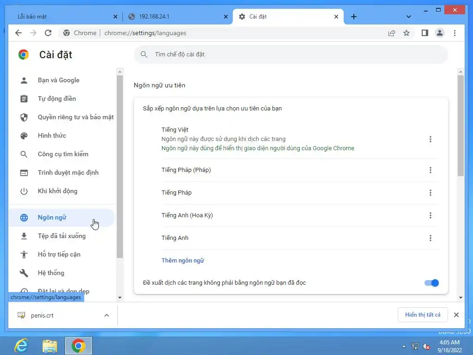Close the Lỗi bảo mật tab
Image resolution: width=473 pixels, height=355 pixels.
click(115, 17)
